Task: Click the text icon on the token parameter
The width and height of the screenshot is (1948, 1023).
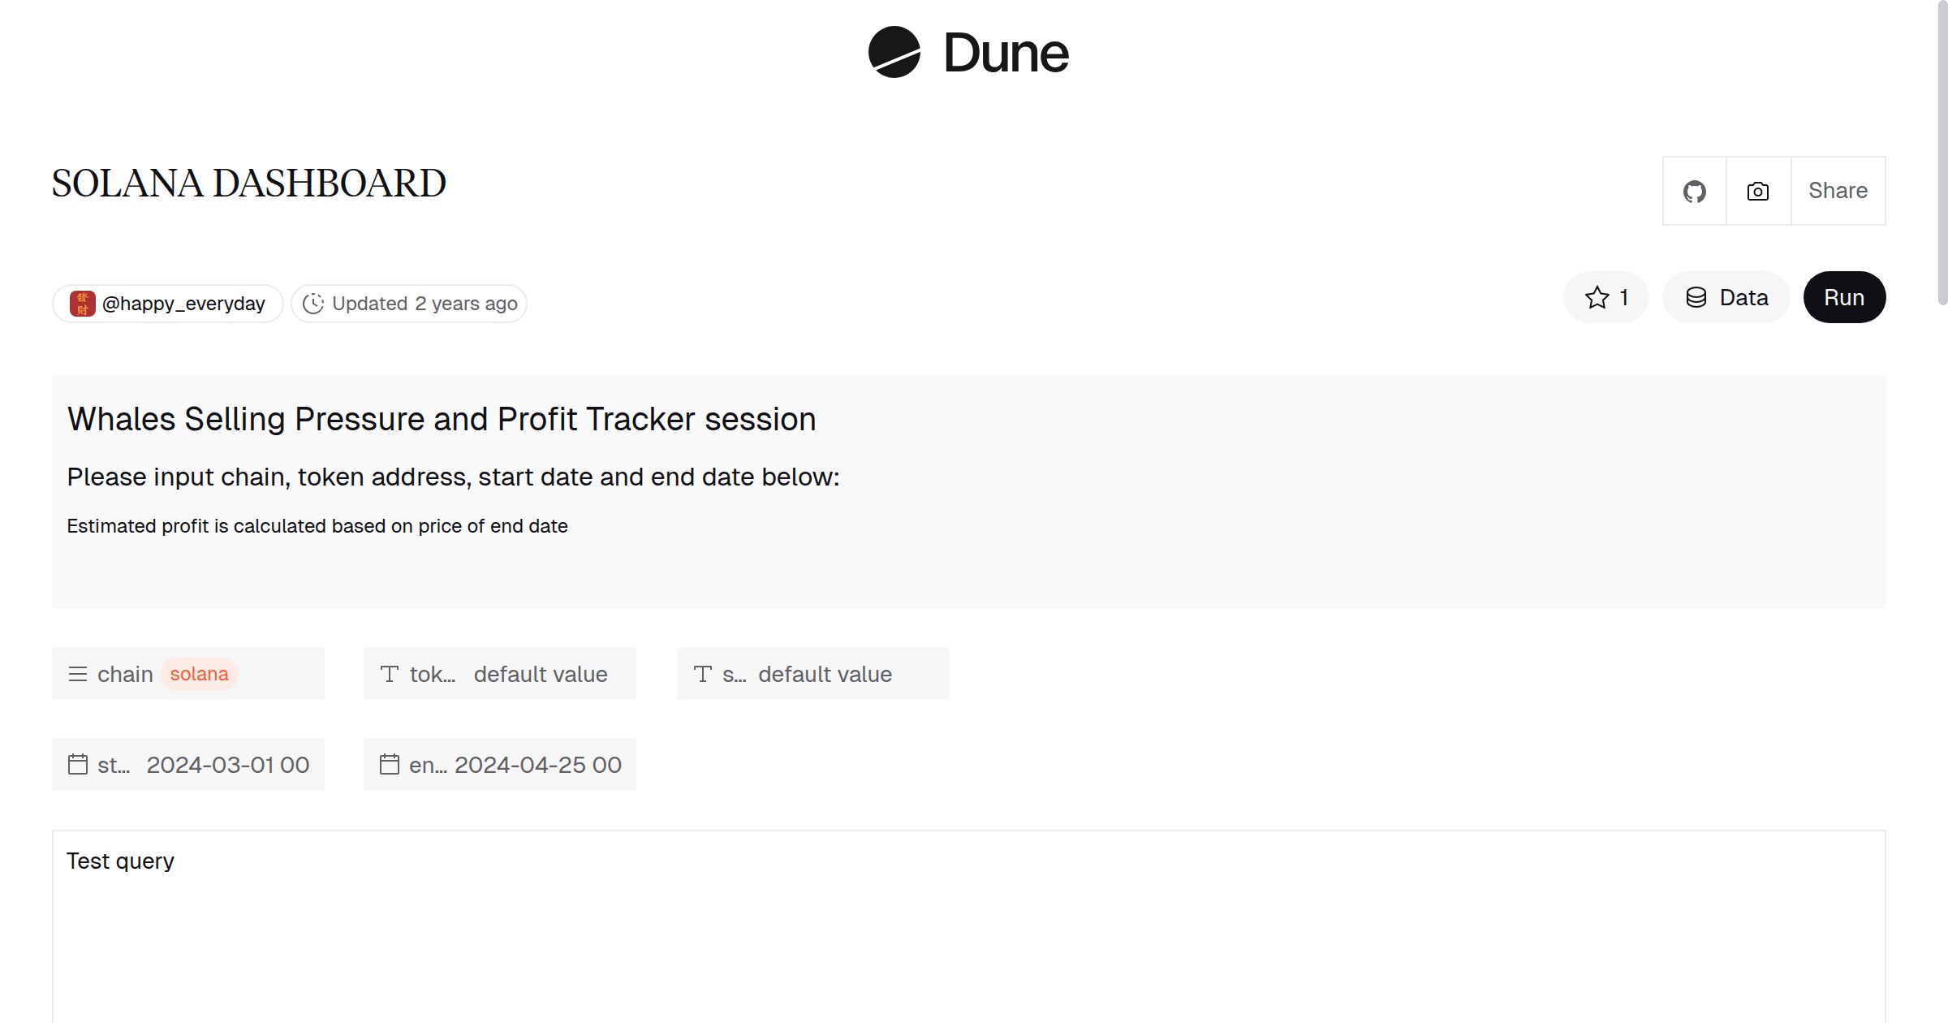Action: point(390,674)
